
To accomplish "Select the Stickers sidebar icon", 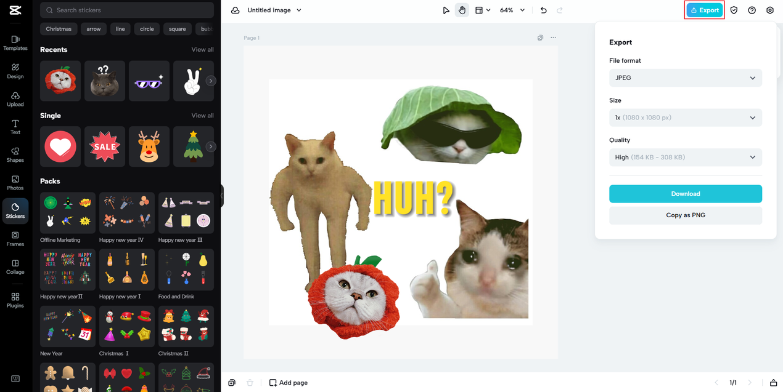I will point(15,210).
